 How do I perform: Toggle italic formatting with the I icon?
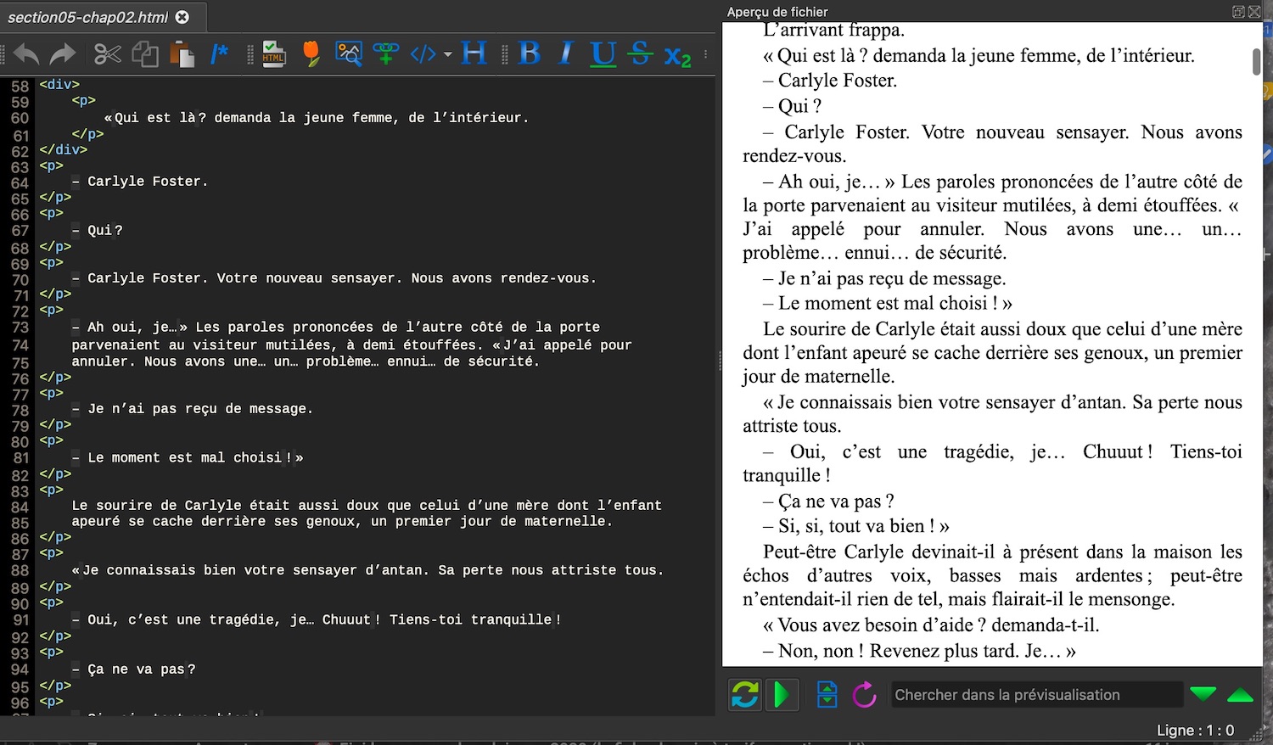566,54
